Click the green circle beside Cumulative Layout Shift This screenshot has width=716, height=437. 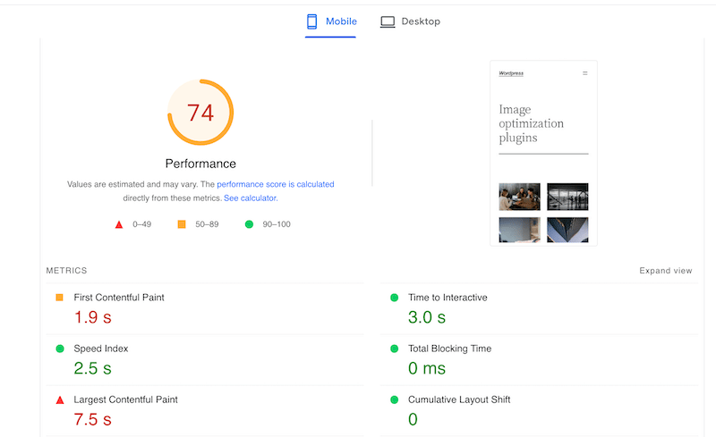click(395, 399)
